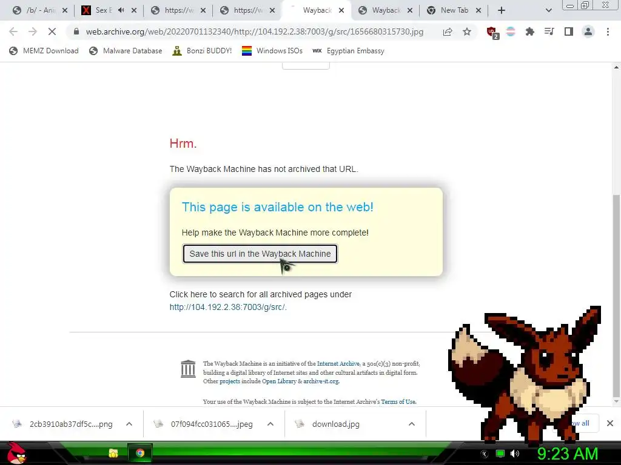Go forward to the next page
Viewport: 621px width, 465px height.
coord(33,31)
